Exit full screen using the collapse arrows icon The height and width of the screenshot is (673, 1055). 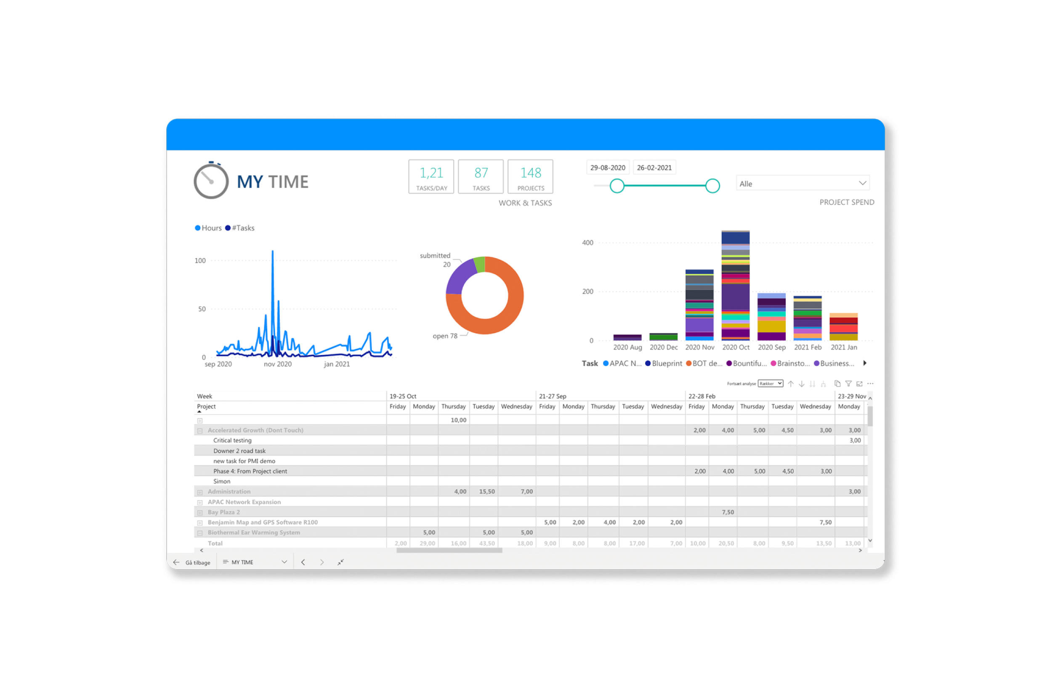[x=340, y=562]
